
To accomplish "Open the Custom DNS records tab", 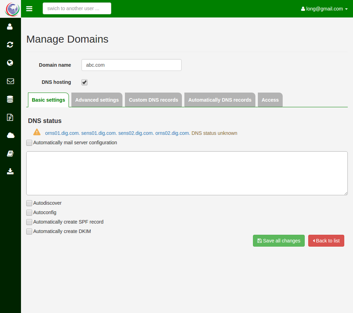I will pyautogui.click(x=153, y=100).
